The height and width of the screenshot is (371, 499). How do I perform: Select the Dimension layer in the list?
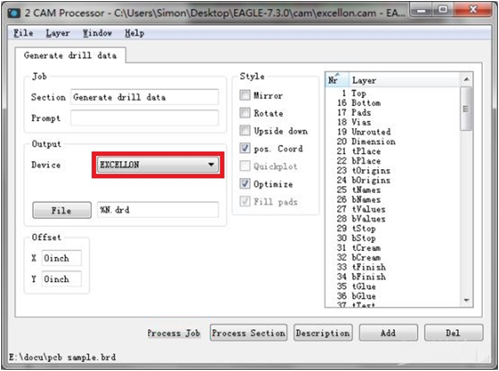pos(373,142)
